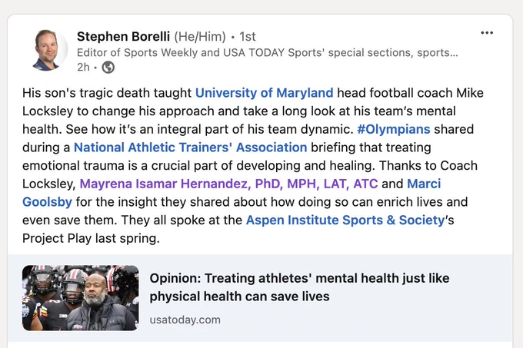Click the 1st connection degree badge

(248, 36)
